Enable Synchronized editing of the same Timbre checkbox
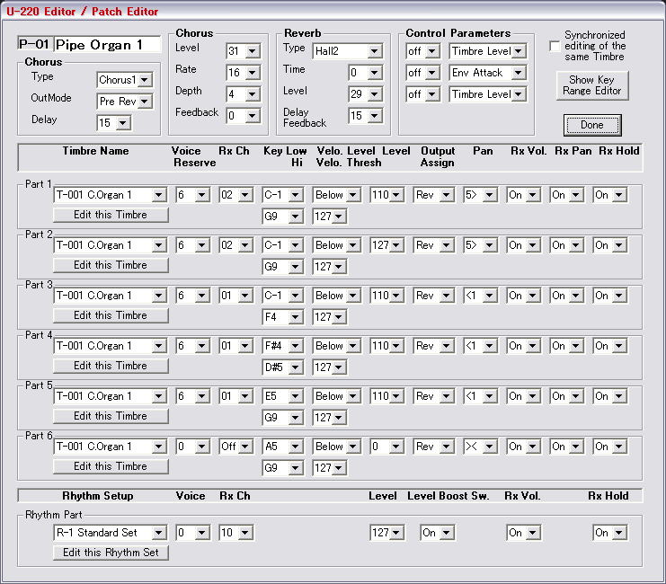This screenshot has width=666, height=584. 555,47
